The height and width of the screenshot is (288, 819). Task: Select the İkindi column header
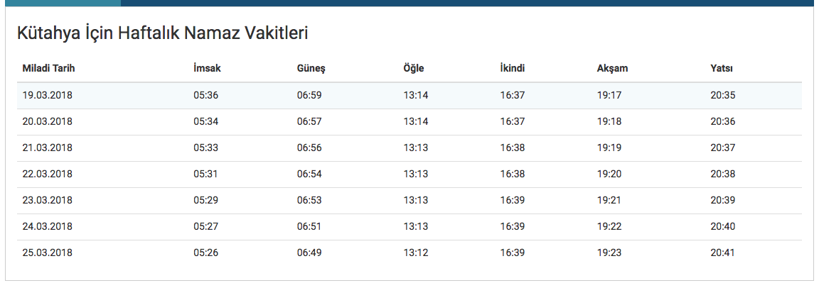(513, 69)
